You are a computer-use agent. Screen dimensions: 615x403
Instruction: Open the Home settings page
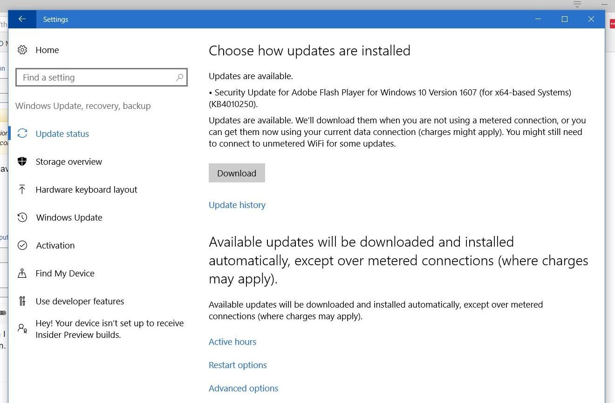click(x=47, y=50)
